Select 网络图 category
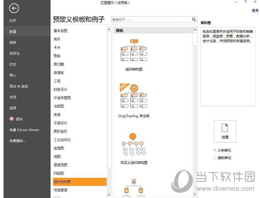260x198 pixels. (59, 173)
